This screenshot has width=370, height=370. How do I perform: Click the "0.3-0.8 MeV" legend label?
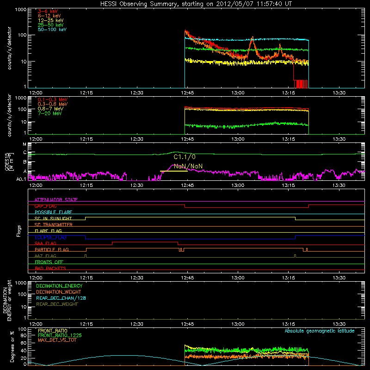(x=53, y=104)
